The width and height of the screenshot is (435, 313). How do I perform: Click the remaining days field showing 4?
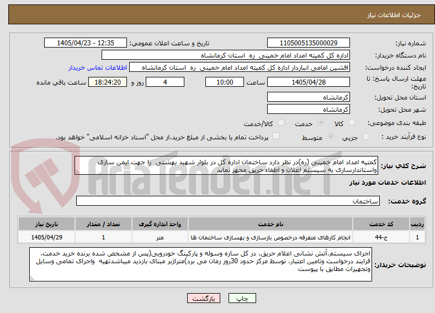click(165, 82)
